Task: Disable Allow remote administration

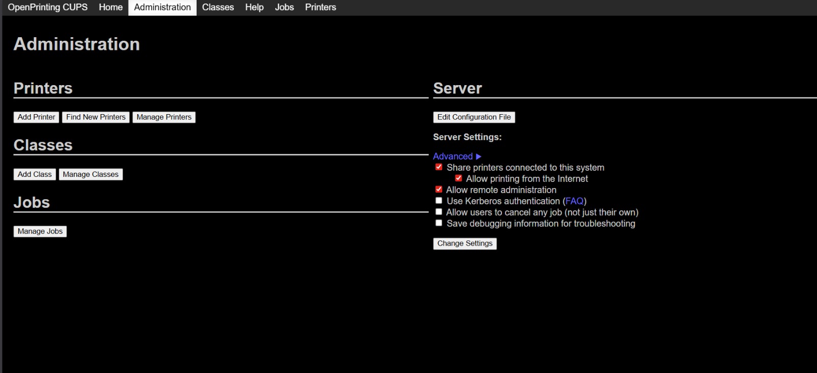Action: point(439,190)
